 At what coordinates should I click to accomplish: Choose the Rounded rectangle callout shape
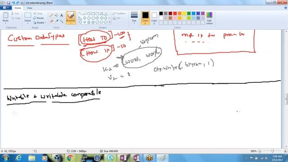[x=97, y=22]
